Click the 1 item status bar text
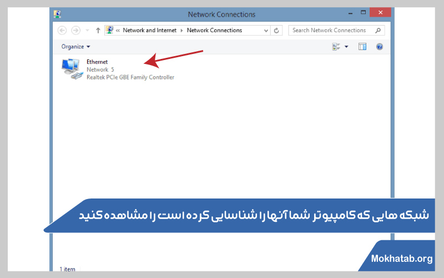The image size is (444, 278). 67,269
